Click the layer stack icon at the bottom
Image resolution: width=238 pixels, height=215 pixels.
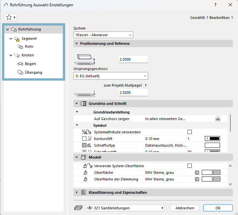78,208
